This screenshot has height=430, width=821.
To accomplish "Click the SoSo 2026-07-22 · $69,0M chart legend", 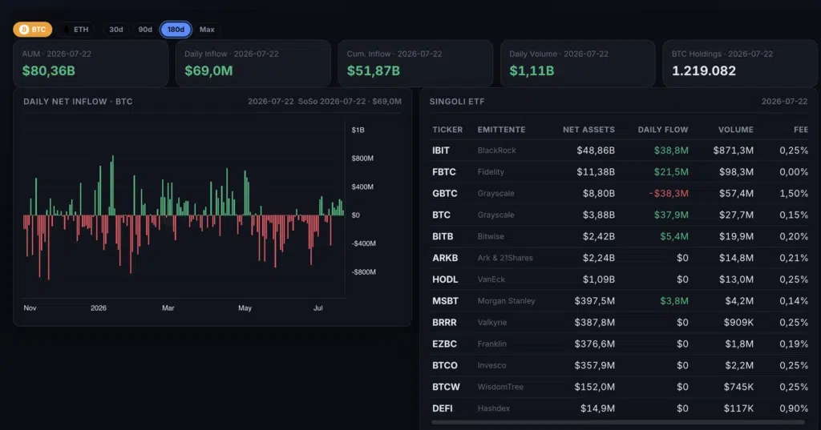I will 350,102.
